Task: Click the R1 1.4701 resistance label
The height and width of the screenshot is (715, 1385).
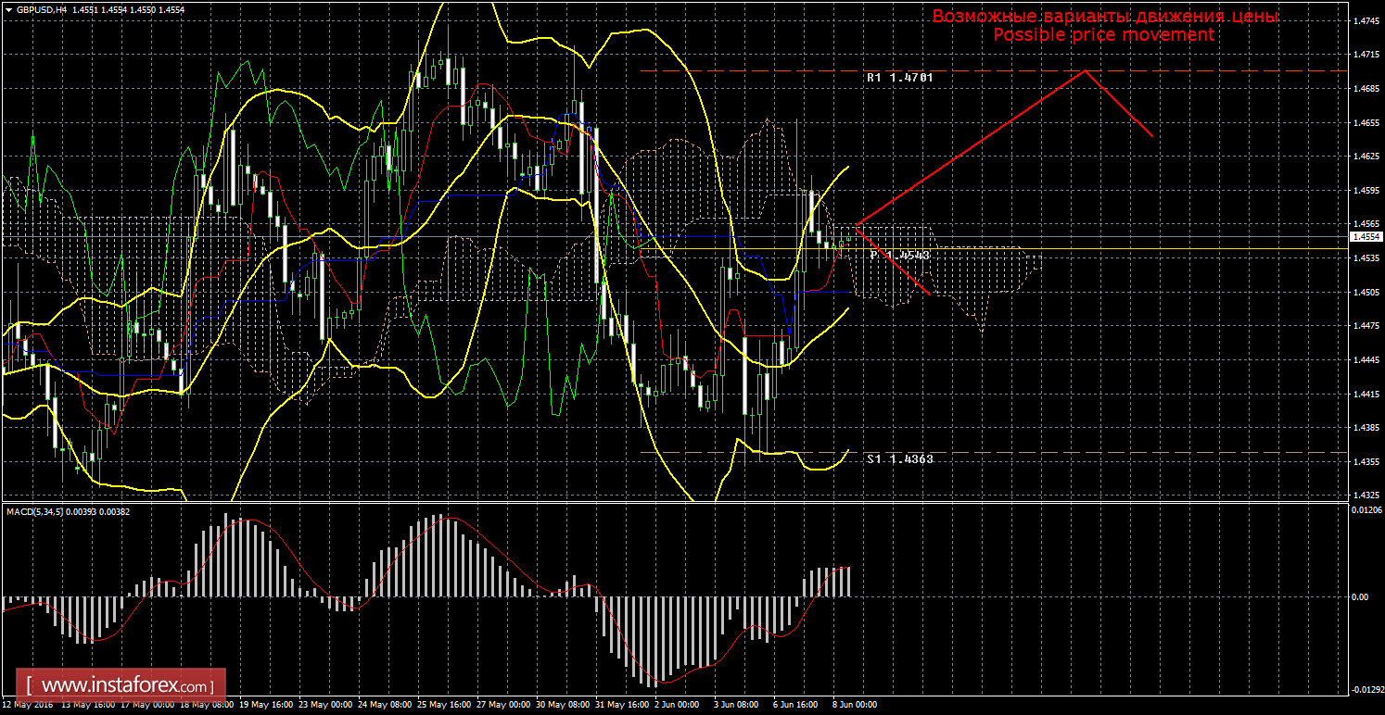Action: tap(899, 79)
